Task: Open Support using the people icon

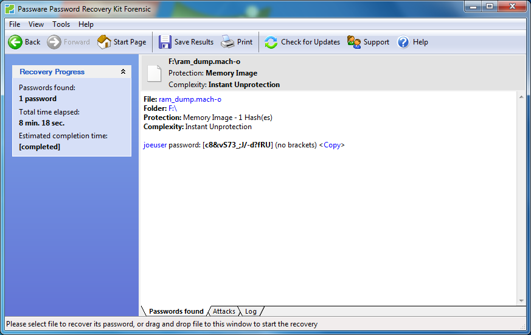Action: (x=354, y=42)
